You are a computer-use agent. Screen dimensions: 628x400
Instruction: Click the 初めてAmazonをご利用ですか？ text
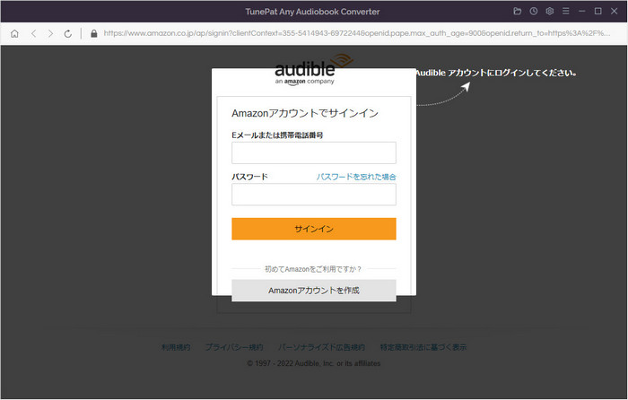tap(313, 269)
